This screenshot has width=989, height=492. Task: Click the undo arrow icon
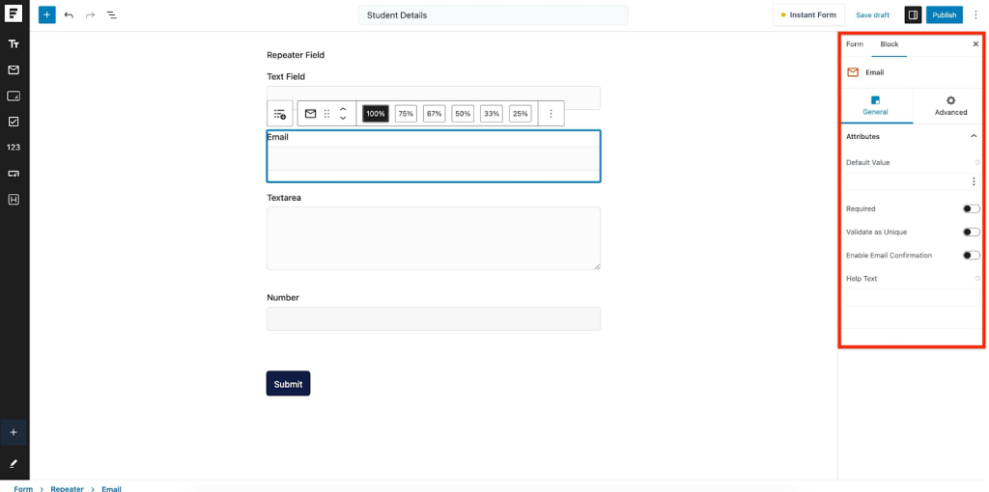(69, 15)
